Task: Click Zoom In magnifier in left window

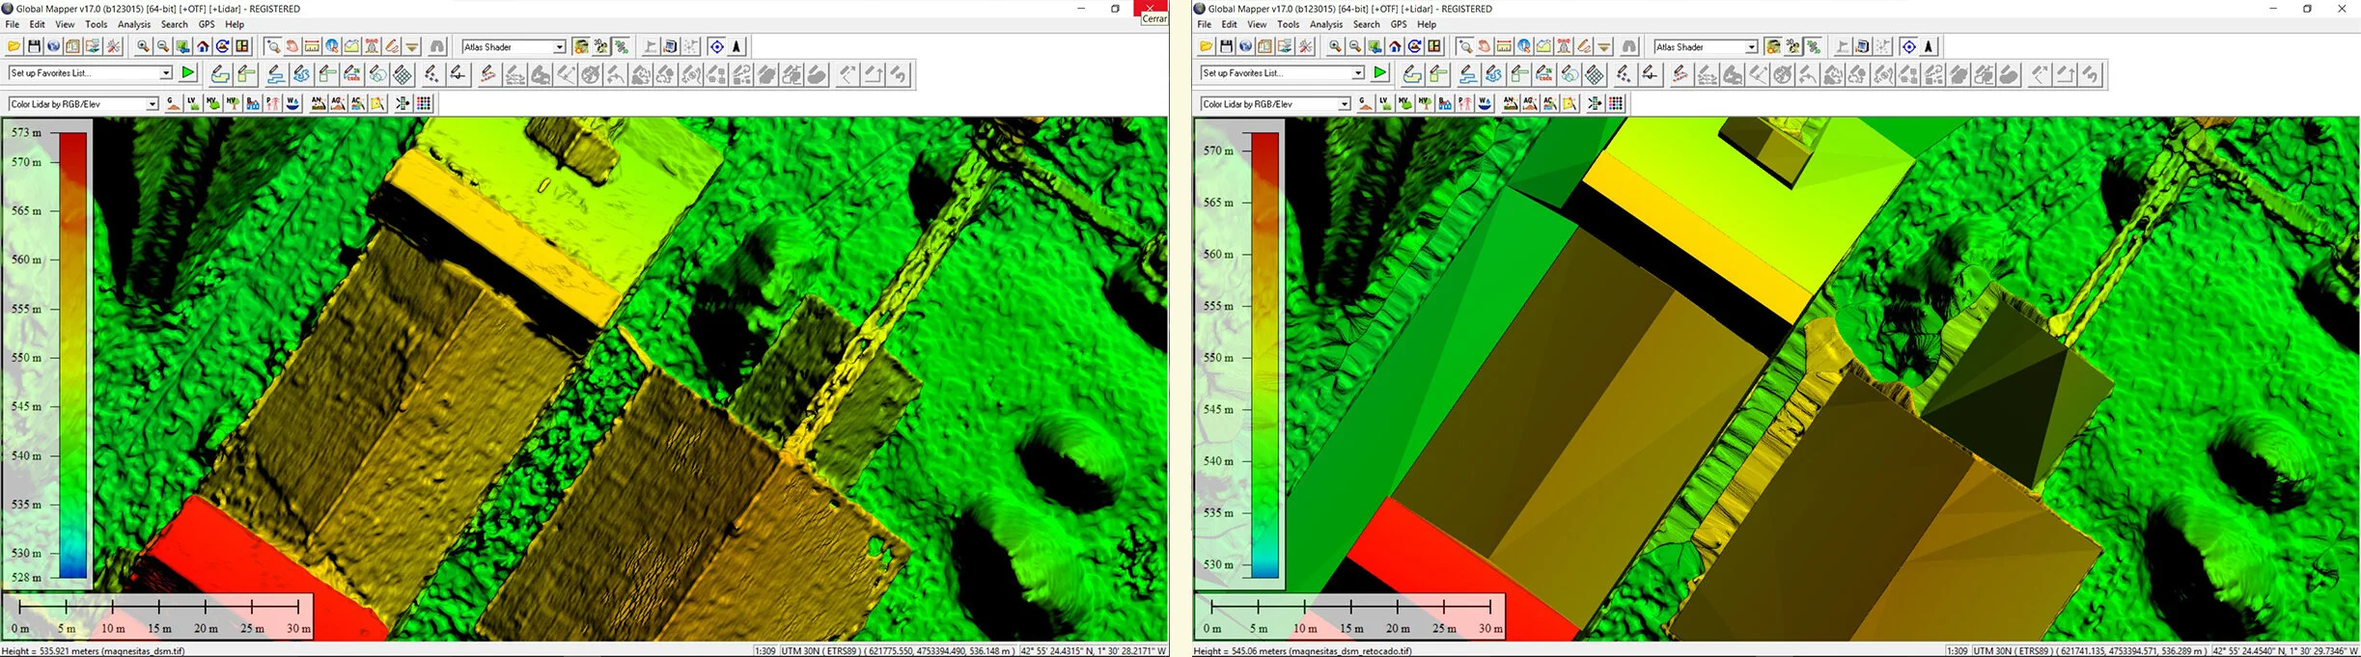Action: click(x=143, y=46)
